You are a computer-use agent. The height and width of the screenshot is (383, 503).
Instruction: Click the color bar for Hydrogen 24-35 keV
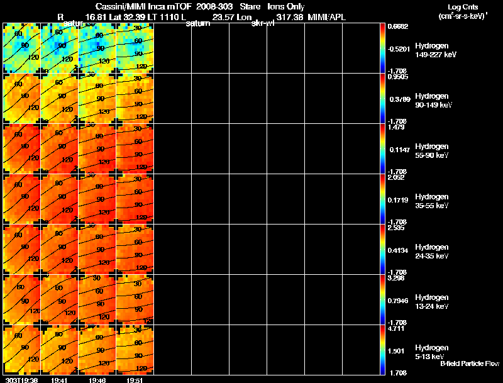coord(382,249)
